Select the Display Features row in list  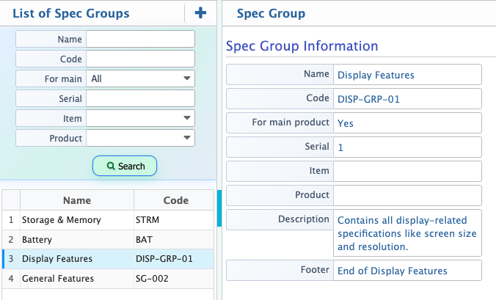point(108,259)
